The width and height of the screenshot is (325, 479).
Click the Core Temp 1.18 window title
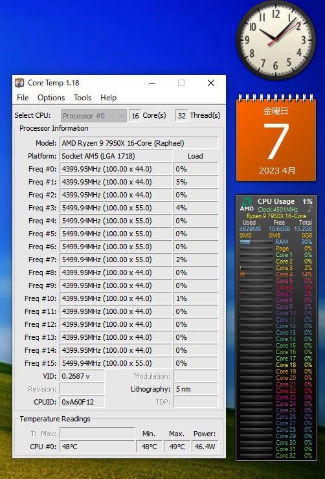click(54, 83)
